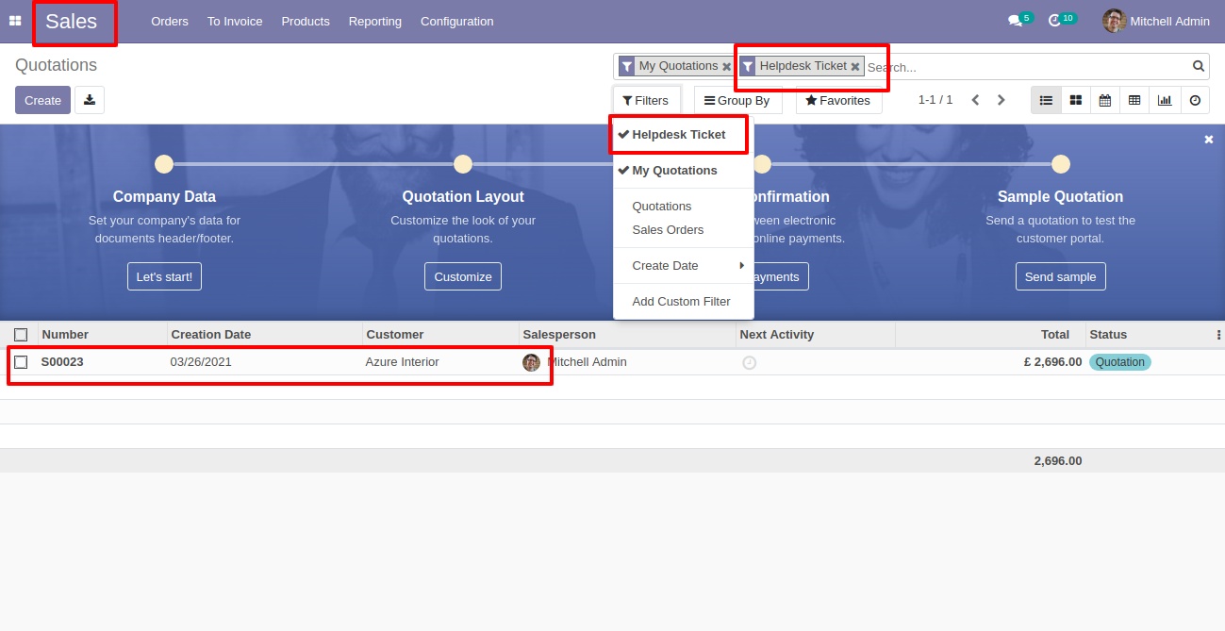Focus the Search input field
This screenshot has width=1225, height=631.
(1027, 67)
